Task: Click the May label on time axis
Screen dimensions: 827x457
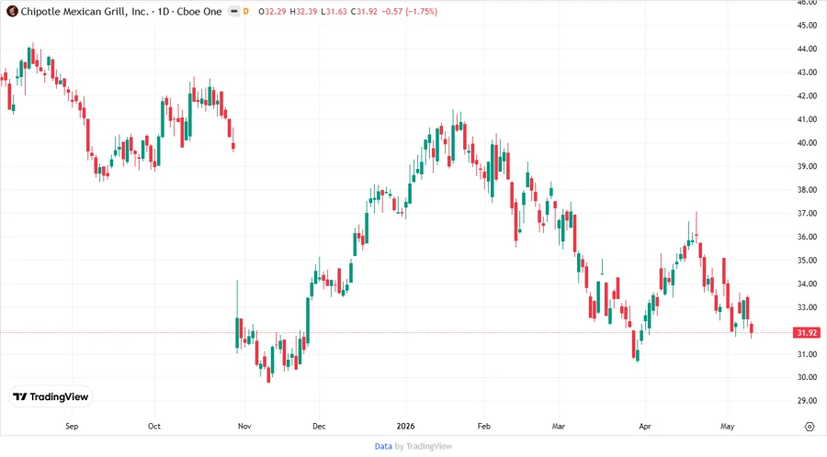Action: (728, 427)
